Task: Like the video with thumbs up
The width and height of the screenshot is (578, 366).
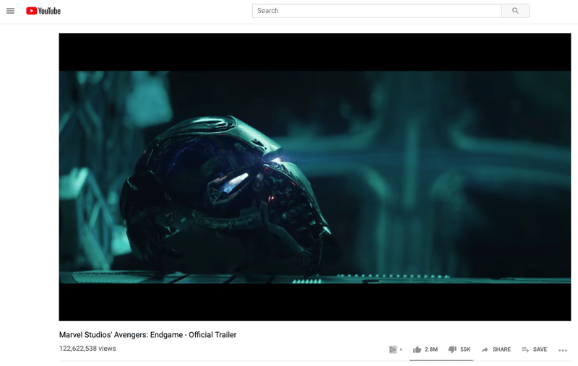Action: coord(417,349)
